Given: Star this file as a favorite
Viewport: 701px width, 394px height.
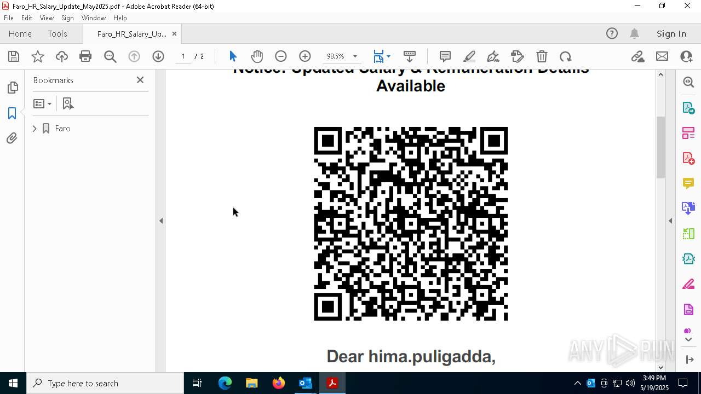Looking at the screenshot, I should tap(38, 56).
